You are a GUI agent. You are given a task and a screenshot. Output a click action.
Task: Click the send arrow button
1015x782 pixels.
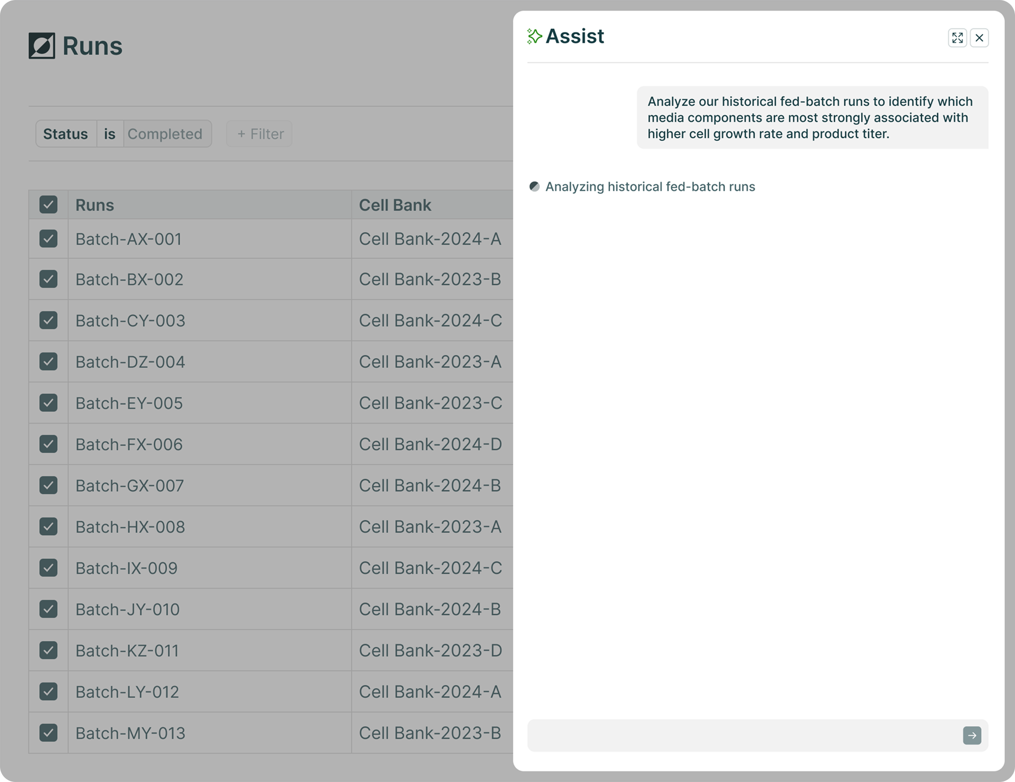pyautogui.click(x=971, y=735)
